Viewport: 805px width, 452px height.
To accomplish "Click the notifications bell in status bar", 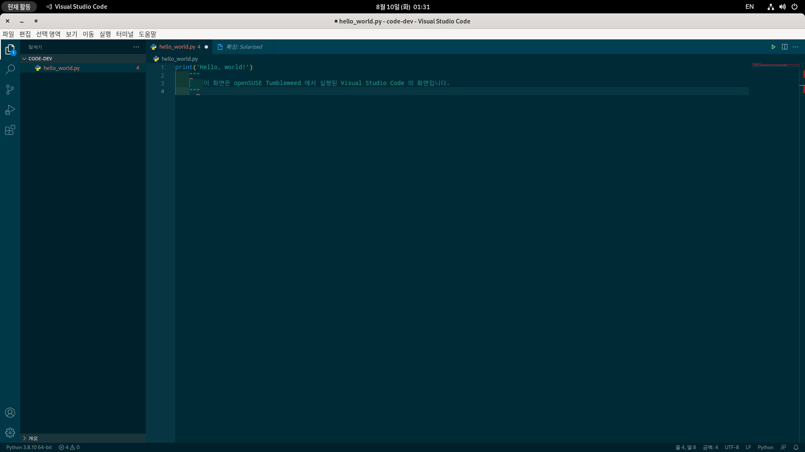I will point(796,447).
